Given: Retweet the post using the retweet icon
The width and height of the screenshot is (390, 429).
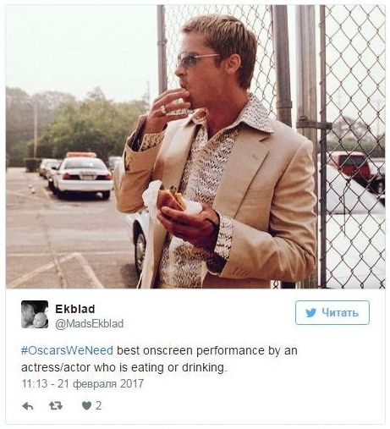Looking at the screenshot, I should coord(56,406).
